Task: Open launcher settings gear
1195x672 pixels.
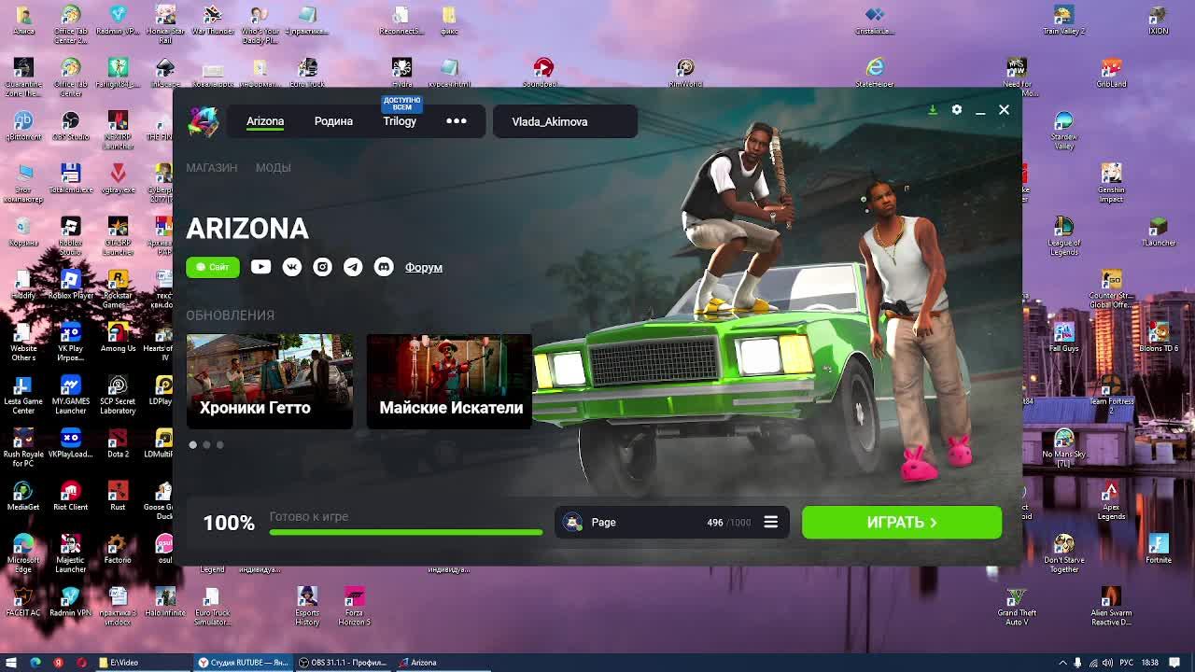Action: (956, 110)
